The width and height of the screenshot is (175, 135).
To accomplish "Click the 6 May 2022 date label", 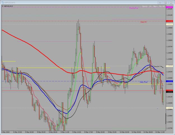I will click(6, 132).
